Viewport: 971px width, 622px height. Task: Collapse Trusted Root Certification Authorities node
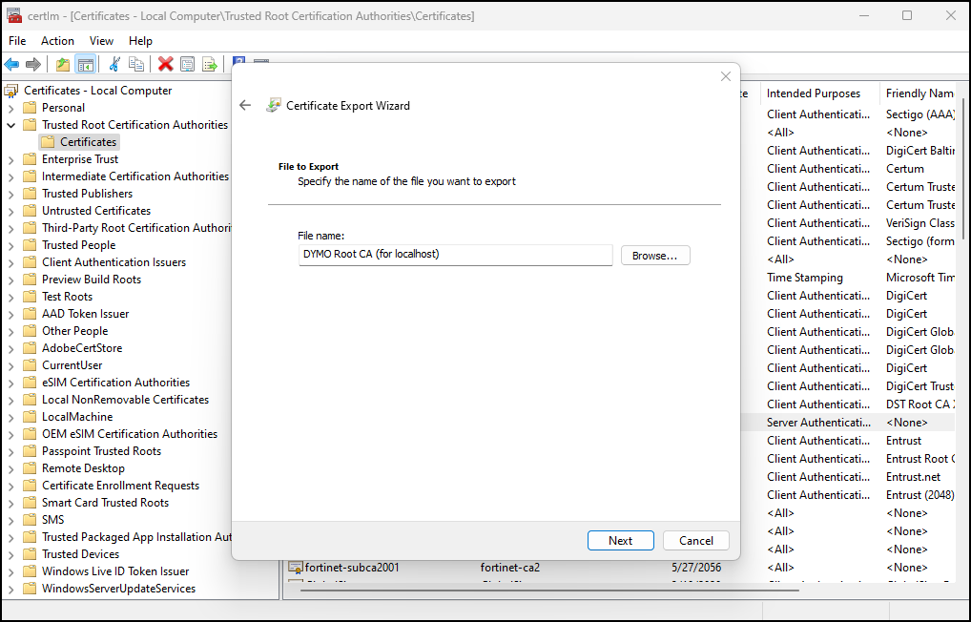pos(11,125)
